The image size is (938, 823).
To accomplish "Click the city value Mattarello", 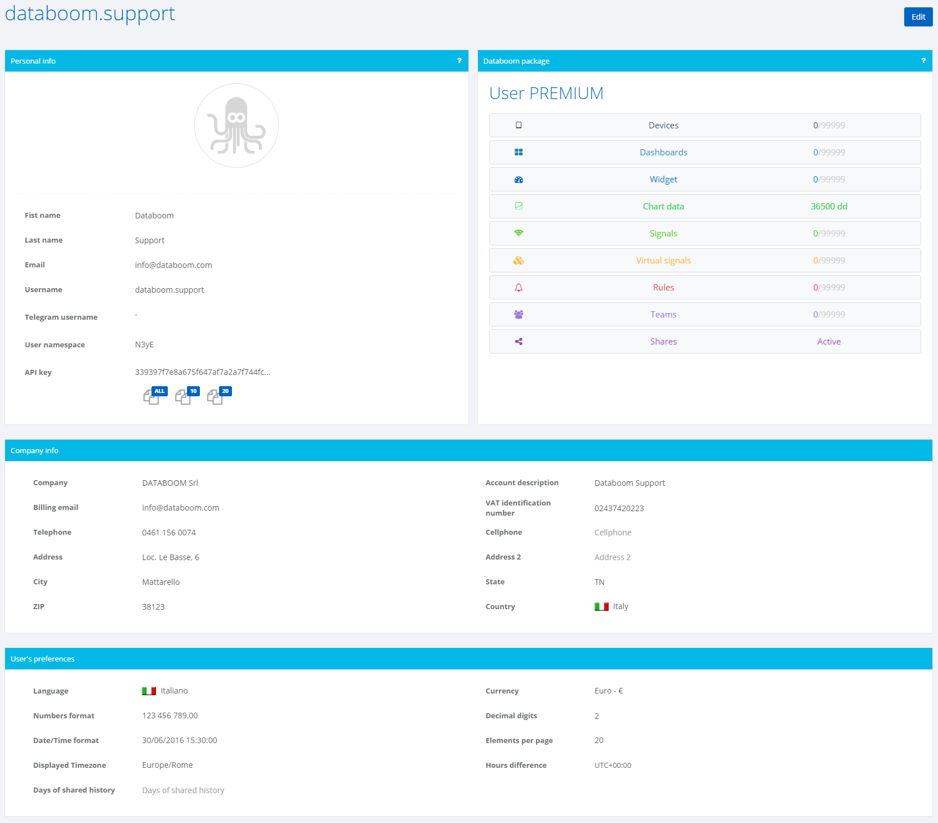I will pos(161,582).
